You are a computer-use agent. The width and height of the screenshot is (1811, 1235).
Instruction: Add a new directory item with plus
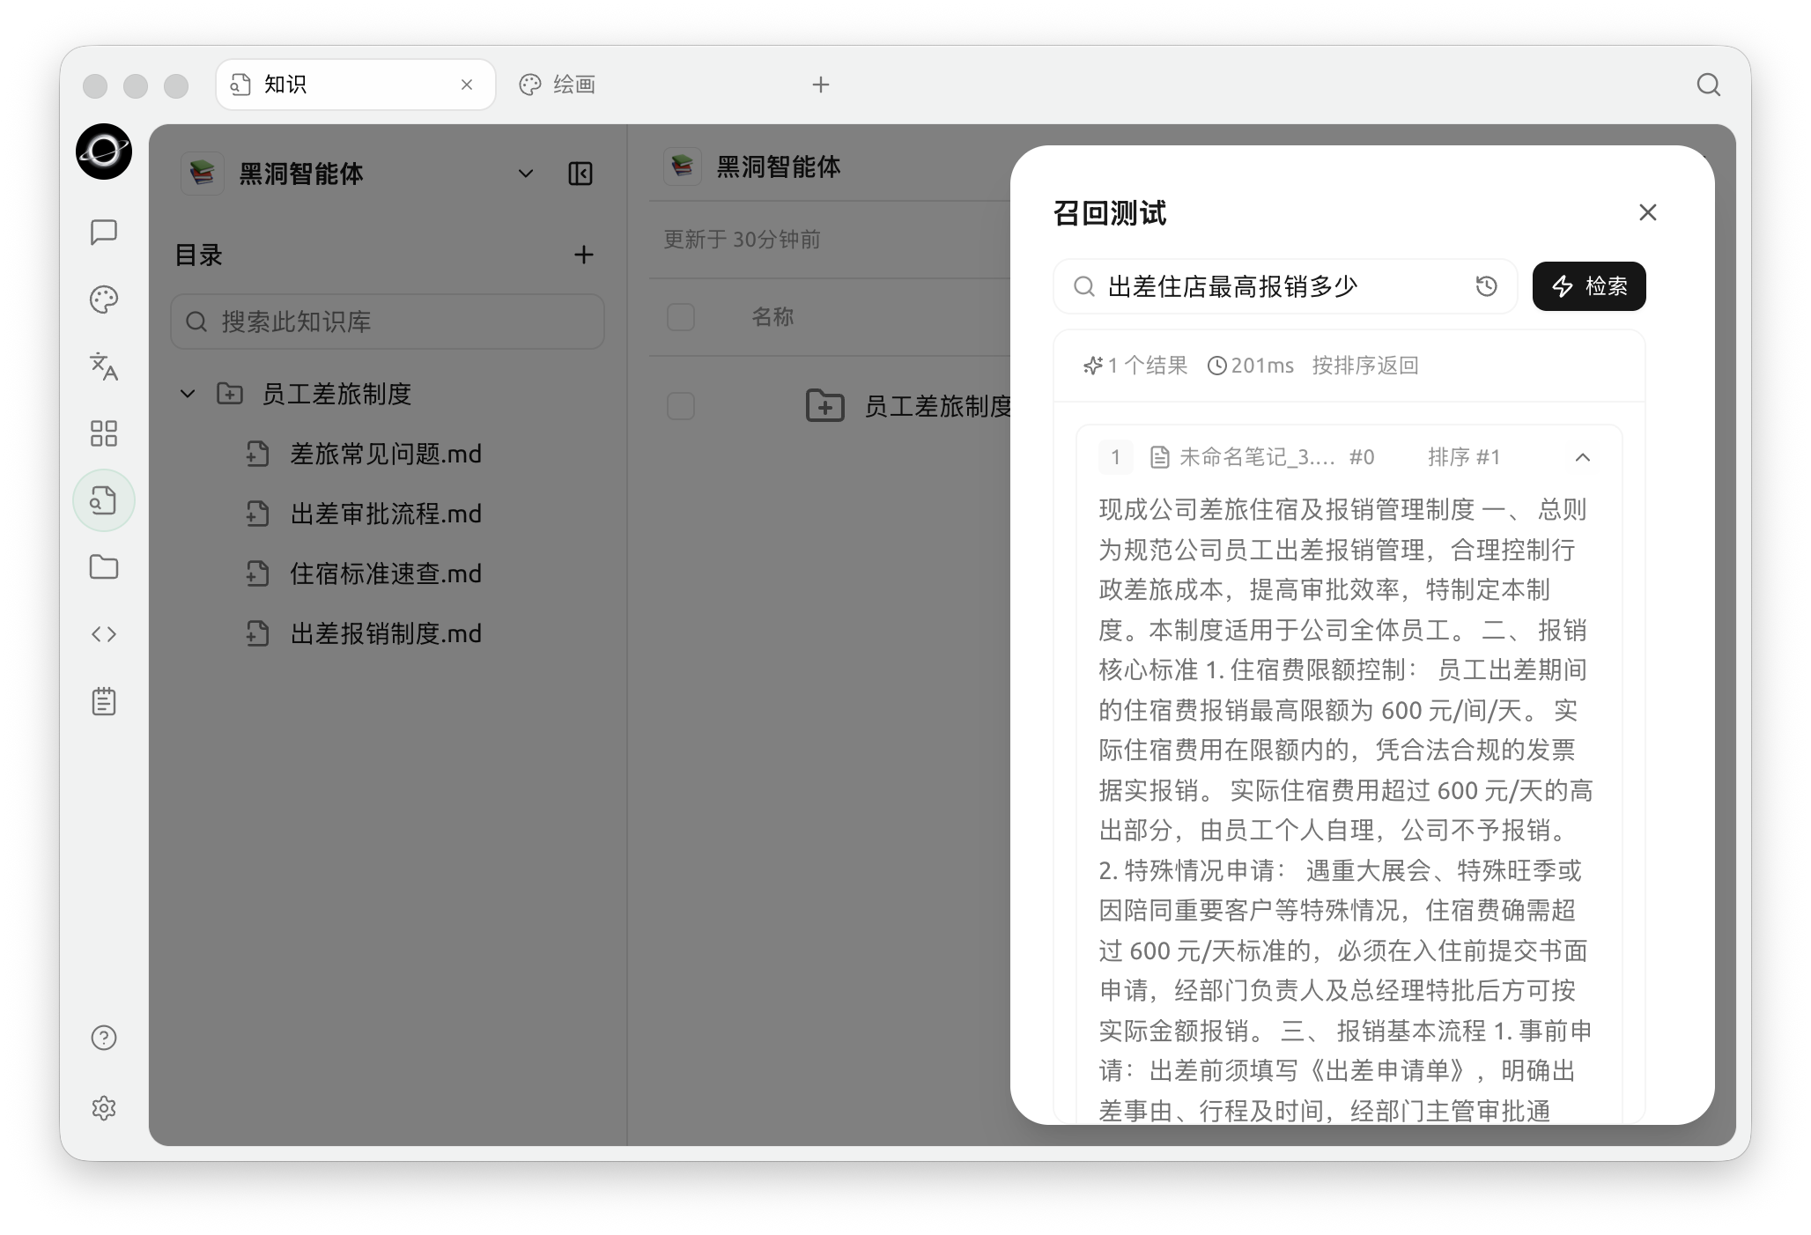[x=583, y=255]
